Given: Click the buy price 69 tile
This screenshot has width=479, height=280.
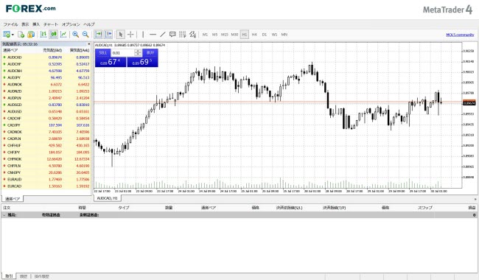Looking at the screenshot, I should tap(142, 62).
